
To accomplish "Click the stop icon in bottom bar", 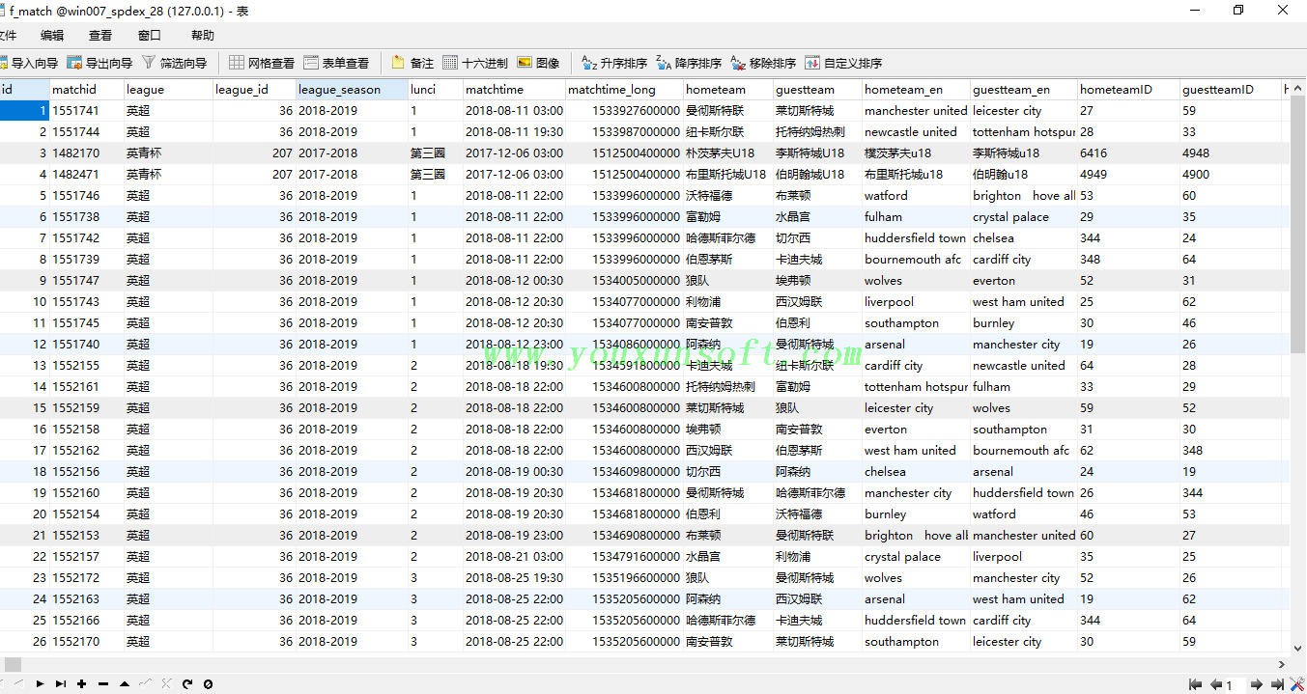I will coord(208,683).
